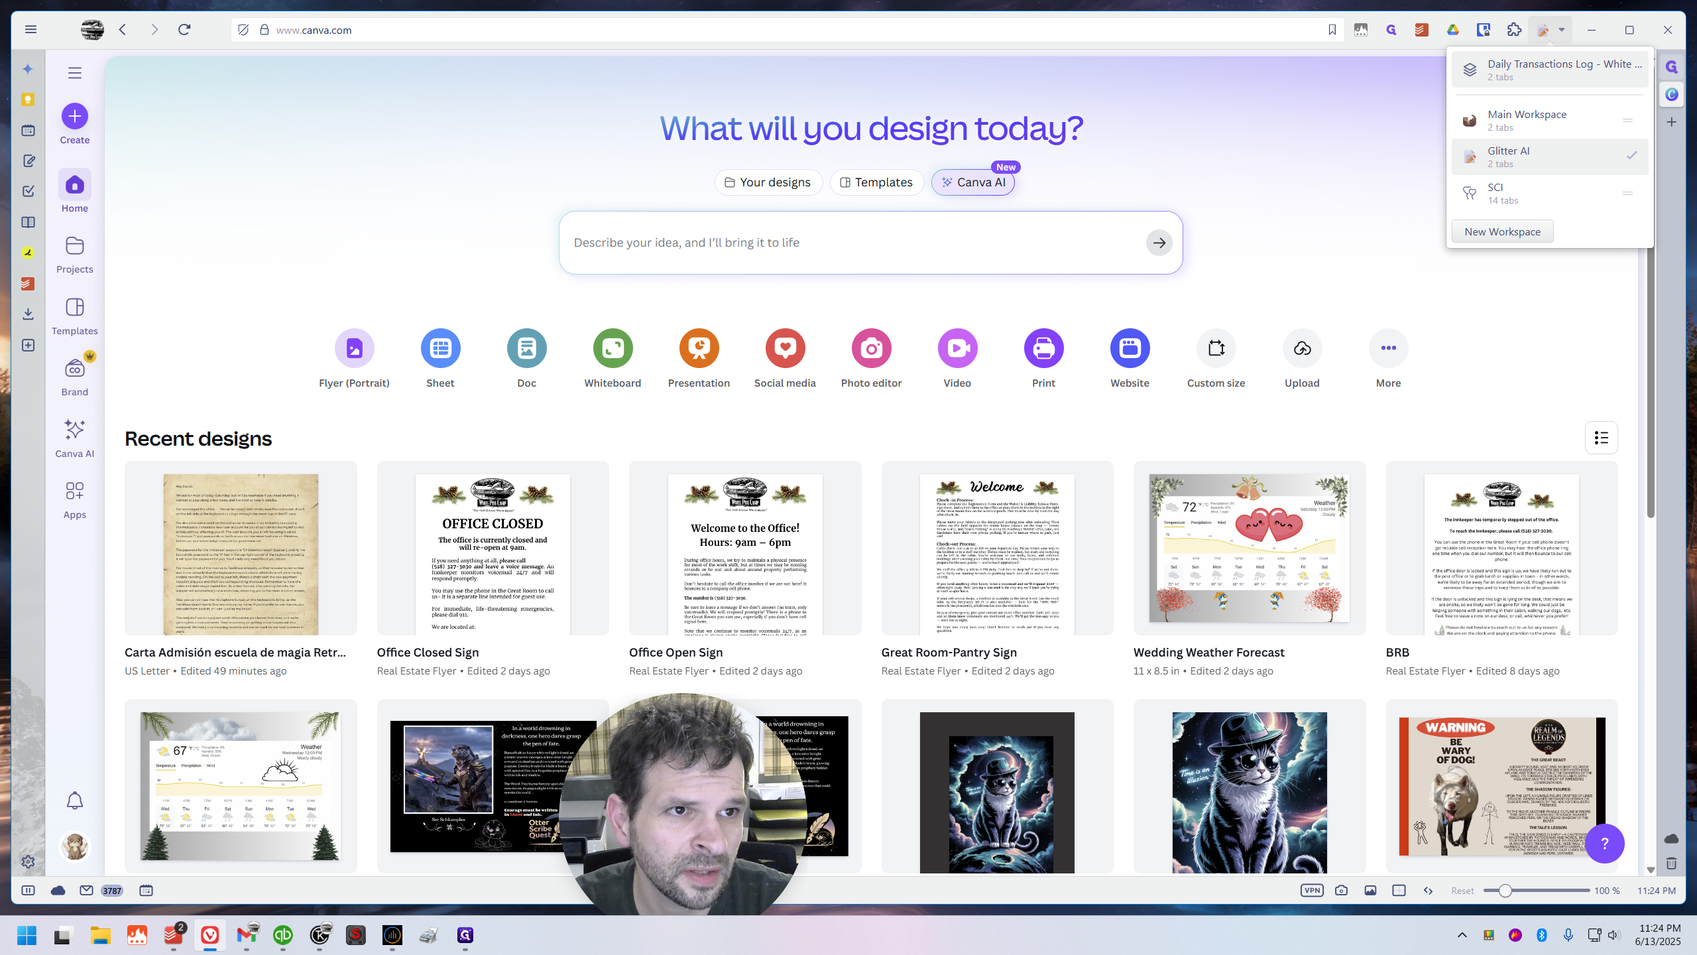Open Your designs tab
Viewport: 1697px width, 955px height.
click(768, 182)
